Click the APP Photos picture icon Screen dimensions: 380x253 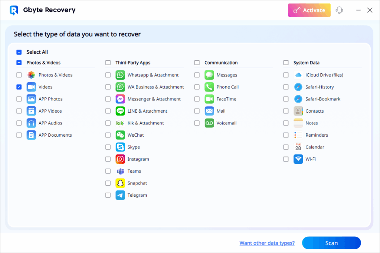click(31, 99)
